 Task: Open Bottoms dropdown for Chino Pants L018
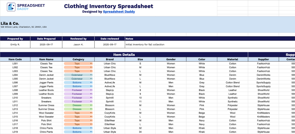(x=91, y=128)
